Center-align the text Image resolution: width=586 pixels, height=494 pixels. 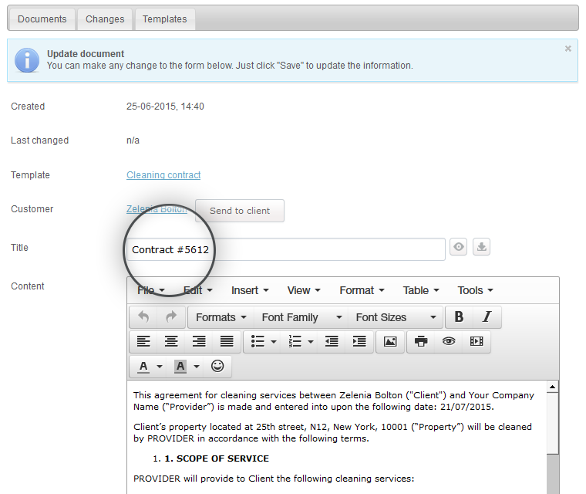(171, 341)
